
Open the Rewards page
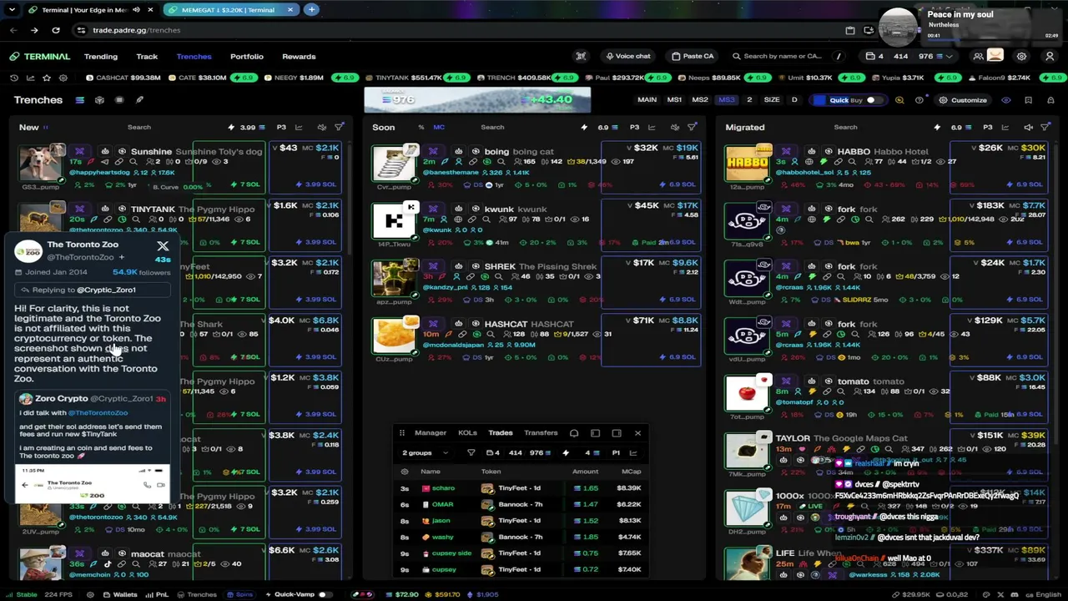pyautogui.click(x=299, y=56)
